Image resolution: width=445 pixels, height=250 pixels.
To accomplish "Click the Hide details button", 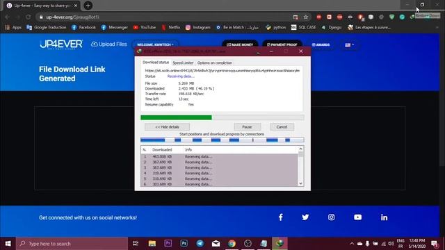I will pyautogui.click(x=167, y=127).
